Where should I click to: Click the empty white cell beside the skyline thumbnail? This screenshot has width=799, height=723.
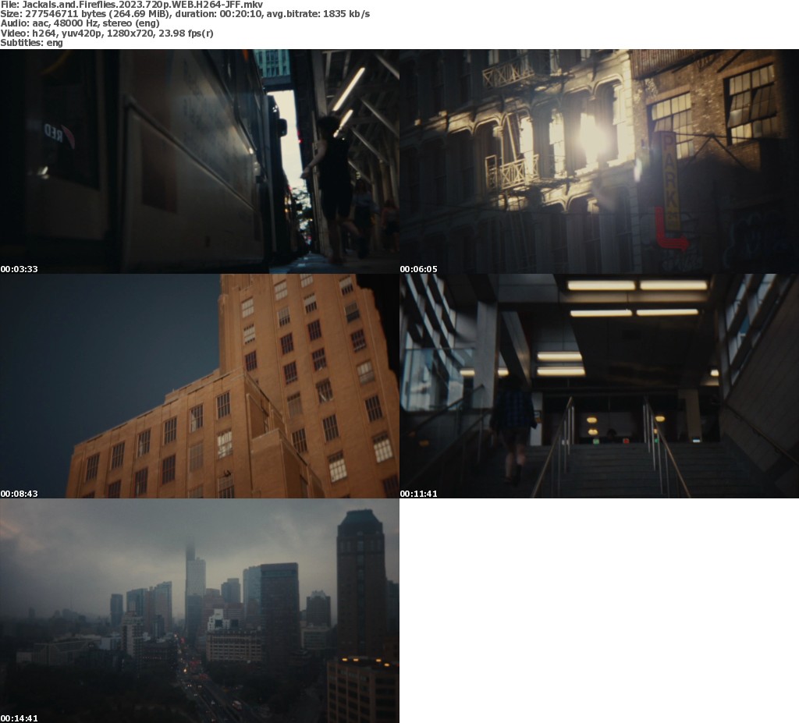point(598,610)
